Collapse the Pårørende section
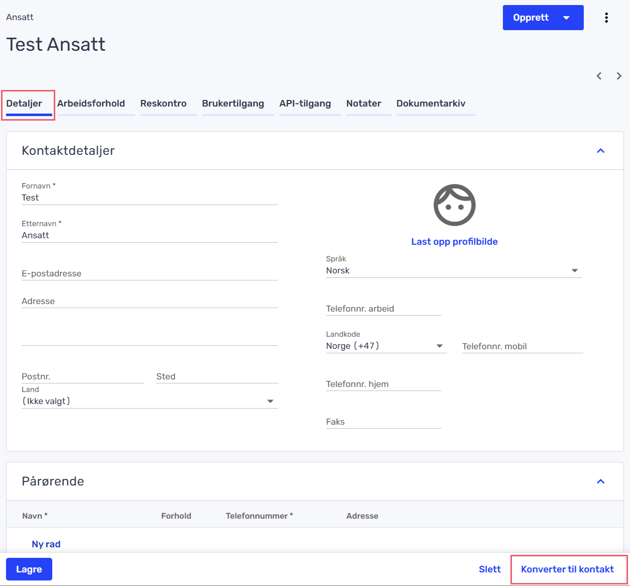630x586 pixels. click(600, 481)
